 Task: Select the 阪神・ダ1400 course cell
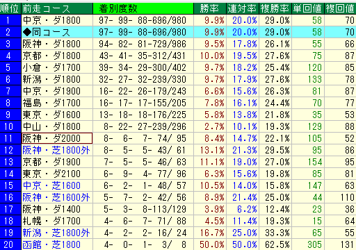point(57,209)
